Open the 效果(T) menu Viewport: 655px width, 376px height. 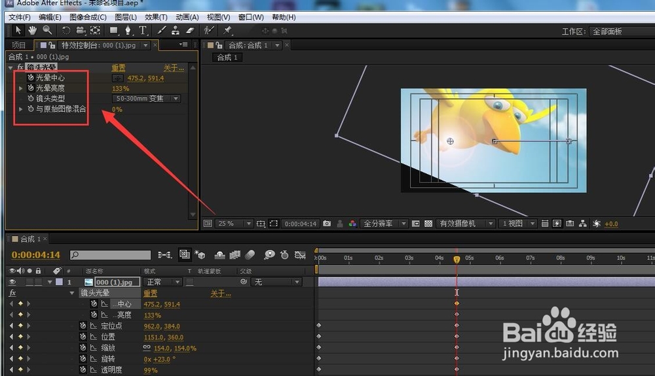coord(156,17)
